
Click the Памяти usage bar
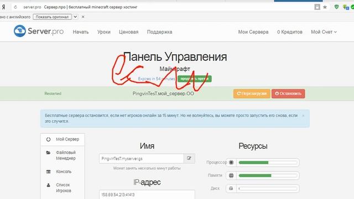[268, 176]
